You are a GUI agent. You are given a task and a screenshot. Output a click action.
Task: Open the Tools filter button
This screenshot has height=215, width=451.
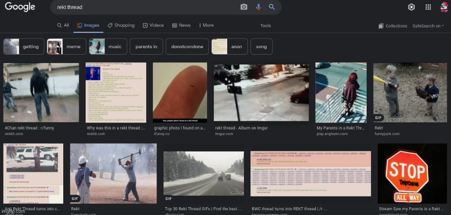pos(266,25)
